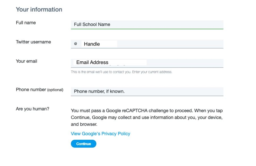Click the email contact helper text

coord(121,72)
